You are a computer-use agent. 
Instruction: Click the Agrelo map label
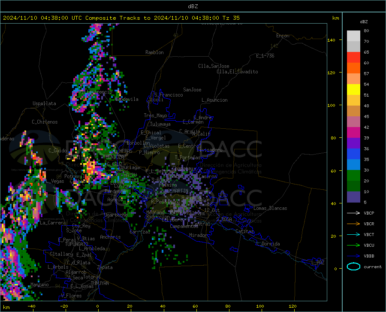[115, 200]
